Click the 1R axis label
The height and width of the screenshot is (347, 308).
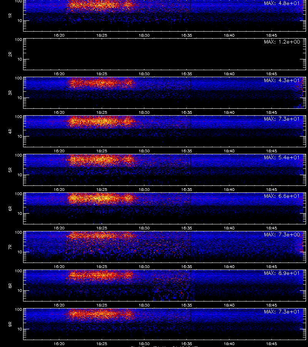[x=10, y=15]
